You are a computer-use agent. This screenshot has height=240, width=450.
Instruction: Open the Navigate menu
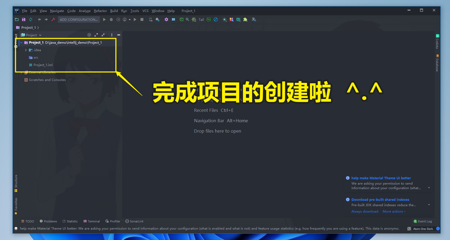[57, 11]
